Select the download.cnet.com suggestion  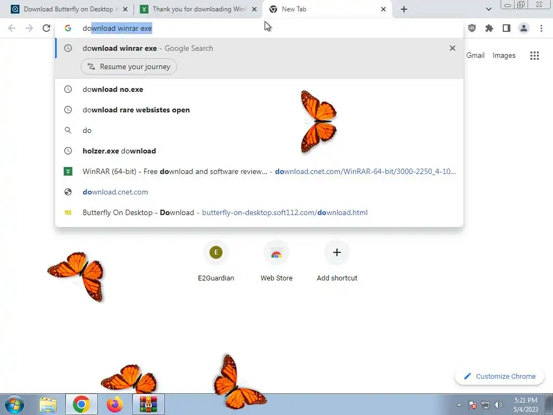coord(259,192)
